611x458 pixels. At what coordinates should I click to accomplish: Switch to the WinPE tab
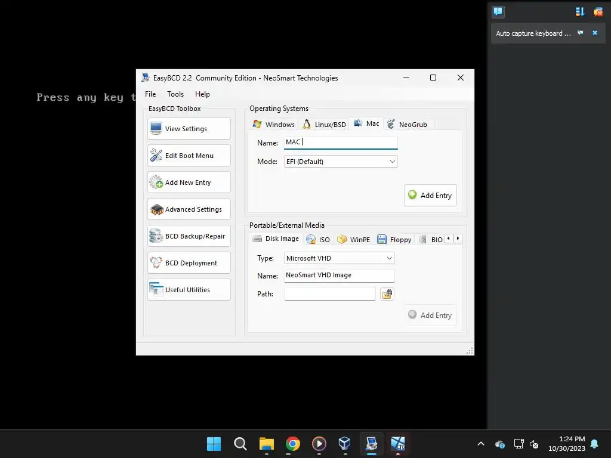pos(353,240)
